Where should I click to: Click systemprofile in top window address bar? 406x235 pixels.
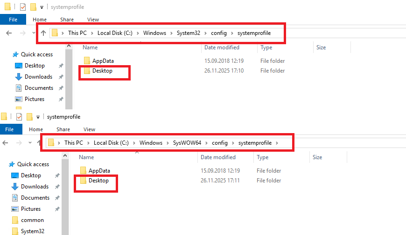[x=254, y=33]
